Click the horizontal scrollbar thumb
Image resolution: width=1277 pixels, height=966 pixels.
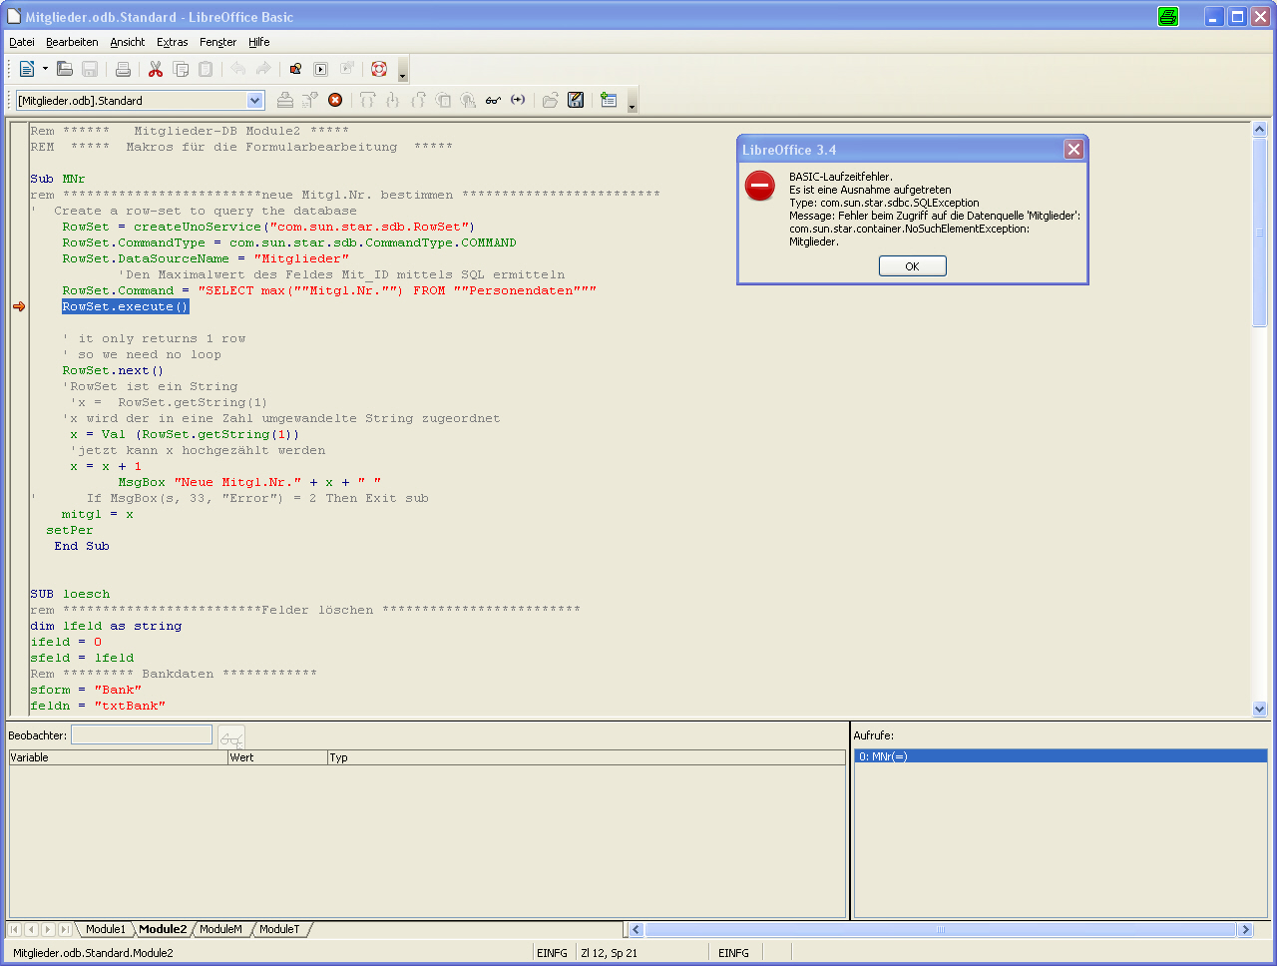pos(940,929)
